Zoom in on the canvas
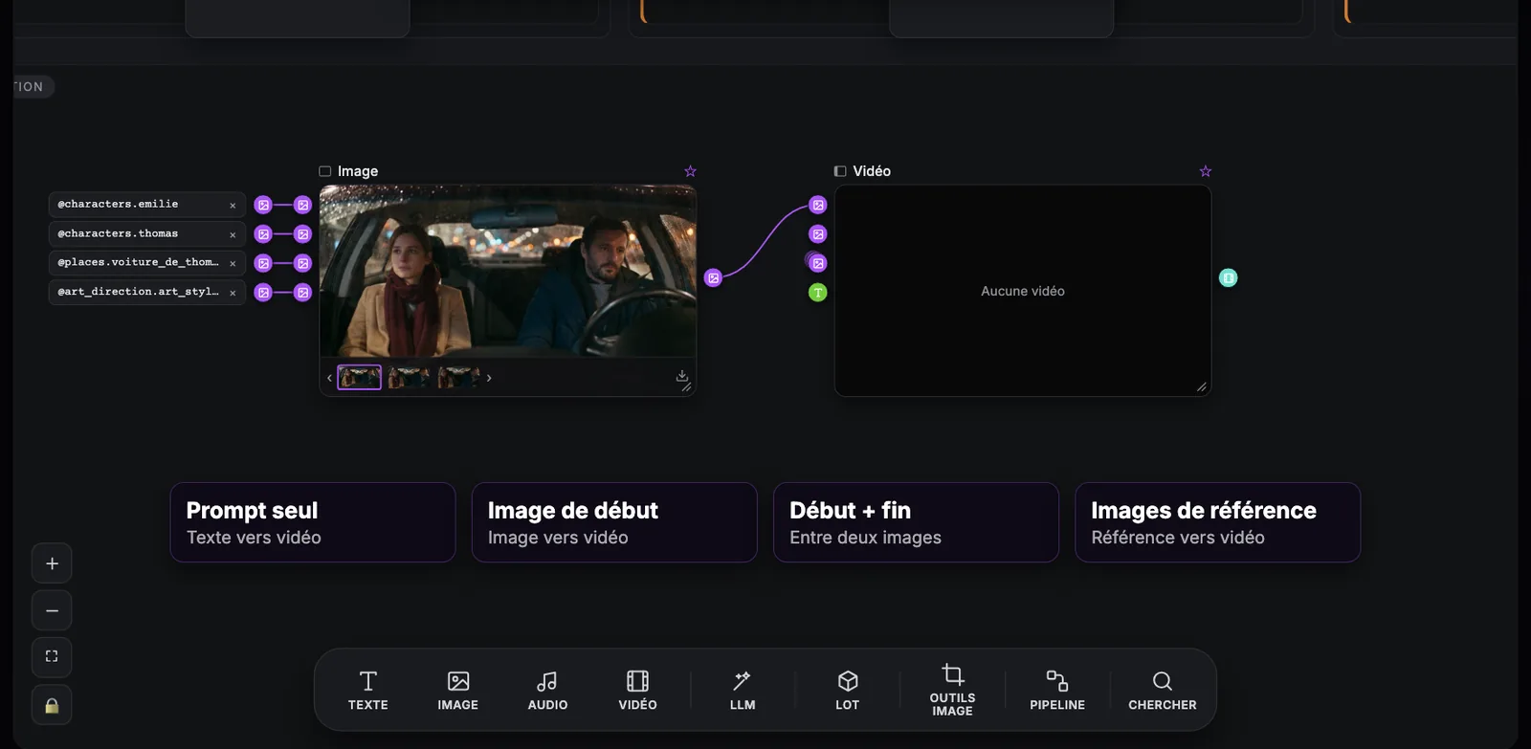1531x749 pixels. click(x=52, y=563)
